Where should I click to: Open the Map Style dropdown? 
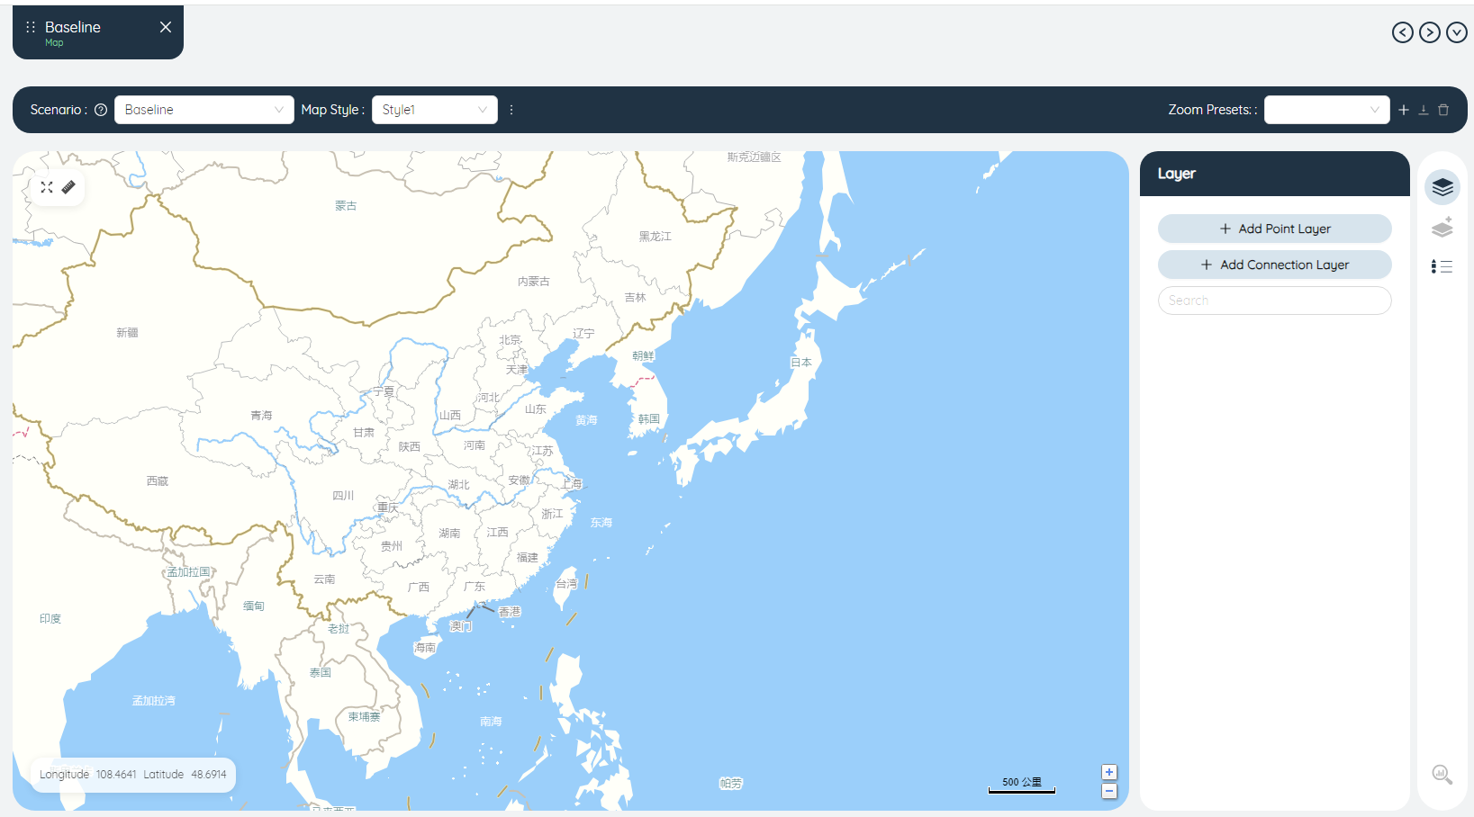pyautogui.click(x=435, y=110)
